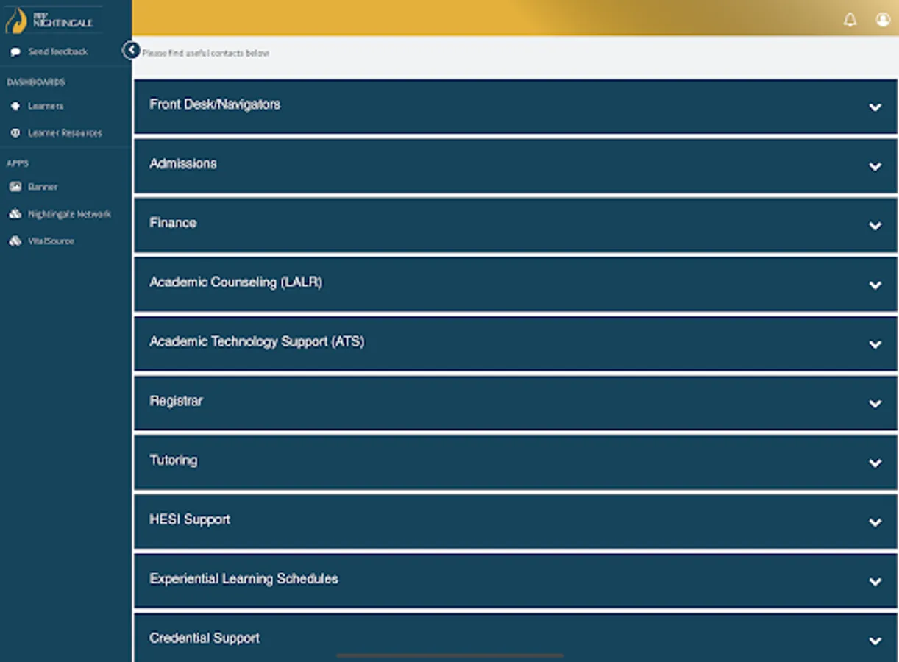Screen dimensions: 899x662
Task: Open HESI Support section title
Action: point(190,519)
